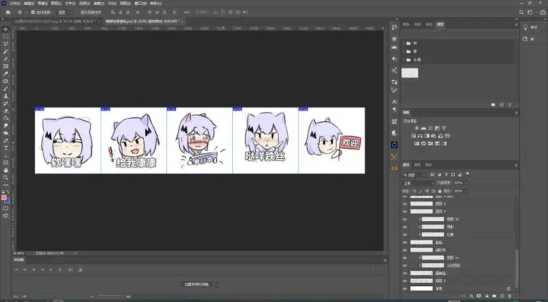Select the Eraser tool
Screen dimensions: 548x302
[5, 111]
